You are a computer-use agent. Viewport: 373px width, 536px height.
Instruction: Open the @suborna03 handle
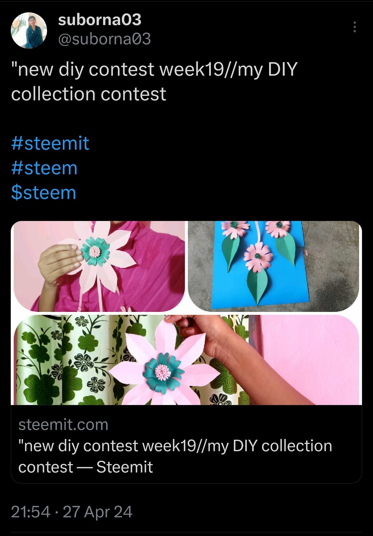pos(104,39)
